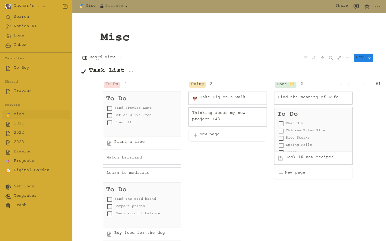Click the sort icon in database toolbar
This screenshot has width=386, height=241.
314,58
